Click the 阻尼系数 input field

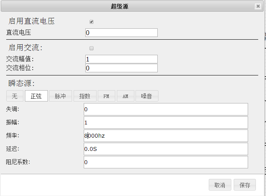tap(166, 162)
